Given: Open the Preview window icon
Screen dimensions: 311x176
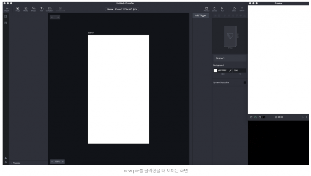Looking at the screenshot, I should (x=207, y=9).
